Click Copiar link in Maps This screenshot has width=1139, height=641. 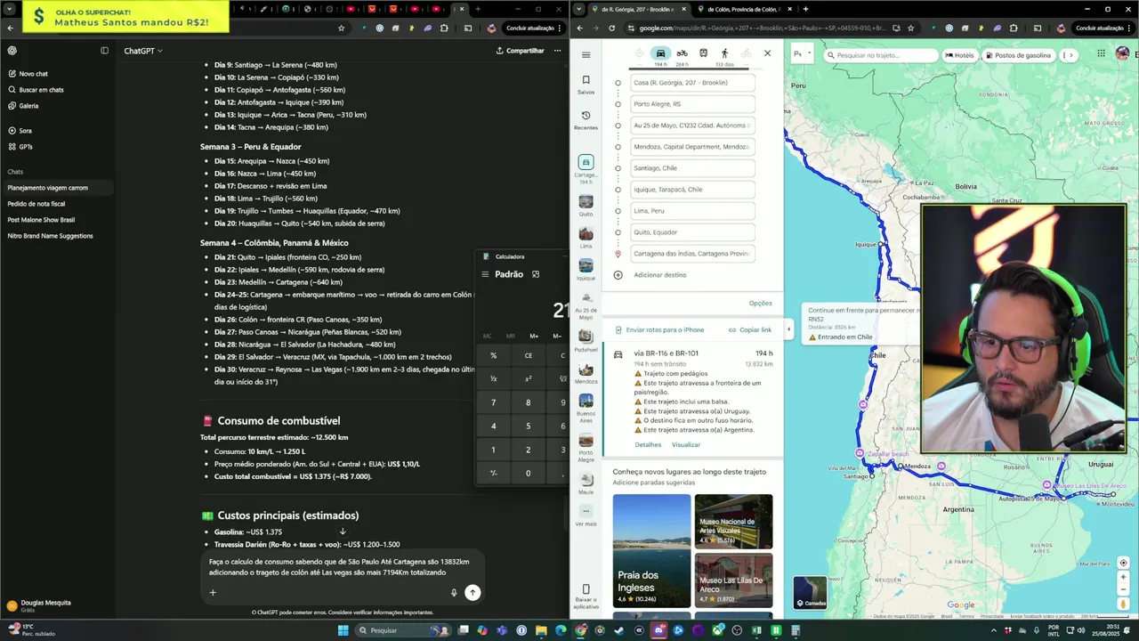[750, 330]
